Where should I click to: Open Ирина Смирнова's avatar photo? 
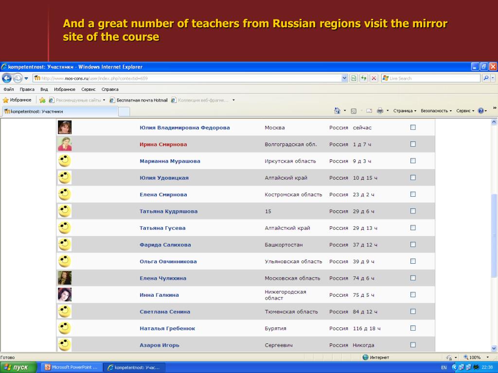coord(65,144)
